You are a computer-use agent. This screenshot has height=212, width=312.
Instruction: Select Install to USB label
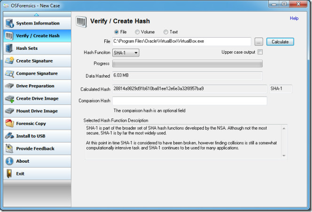(x=31, y=136)
